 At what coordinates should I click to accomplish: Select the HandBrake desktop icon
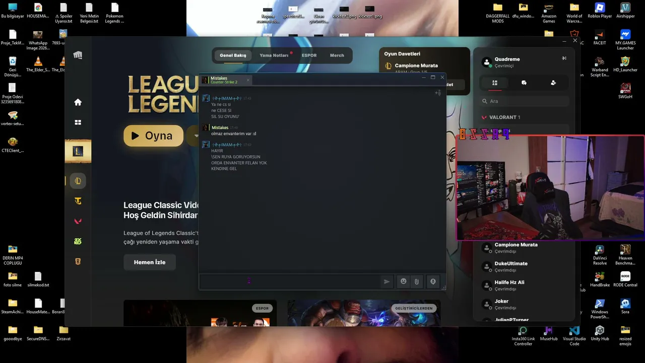(600, 280)
